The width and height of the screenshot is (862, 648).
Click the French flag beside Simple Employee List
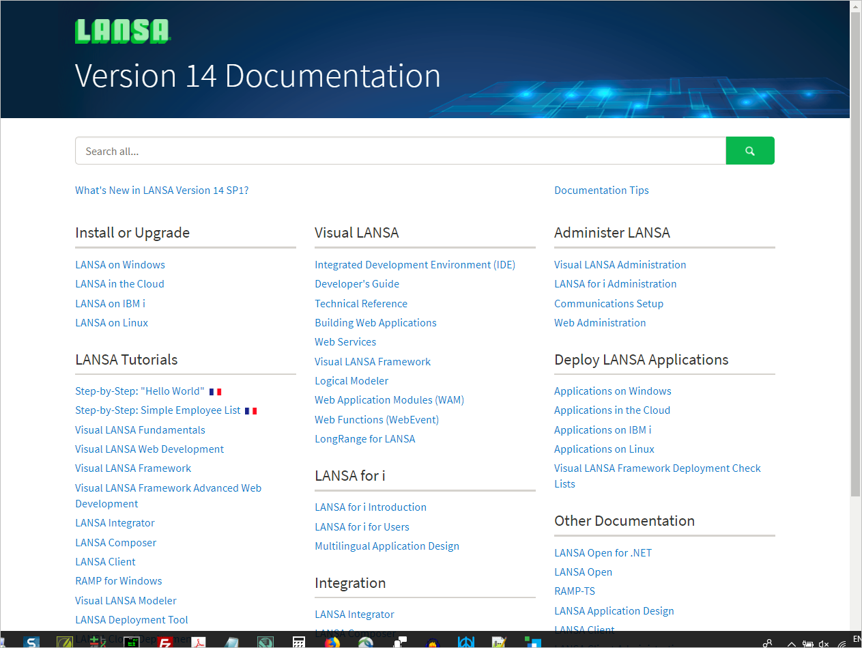pos(250,411)
